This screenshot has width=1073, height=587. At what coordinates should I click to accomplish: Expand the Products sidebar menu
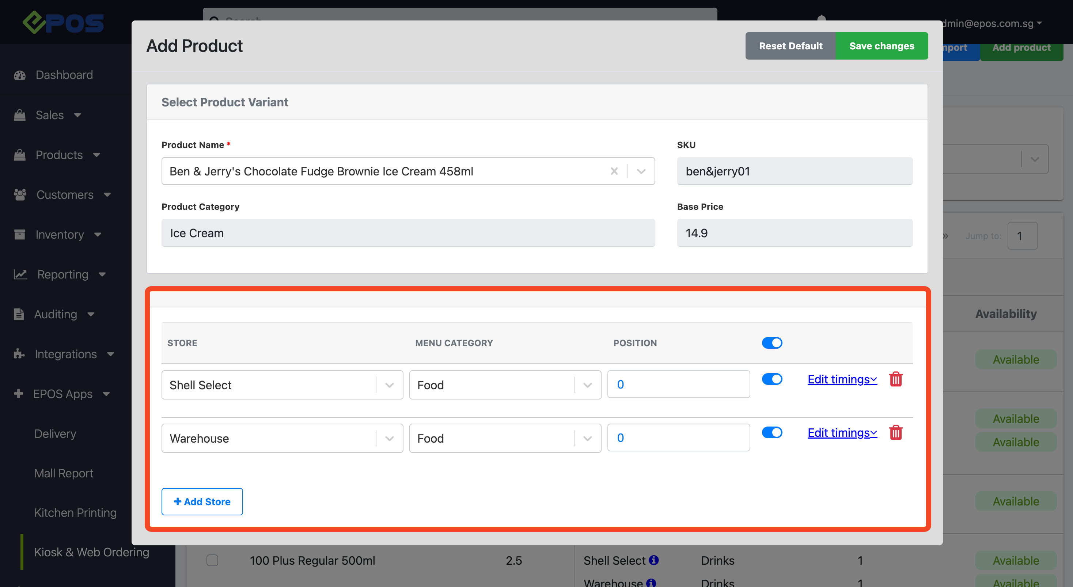68,155
